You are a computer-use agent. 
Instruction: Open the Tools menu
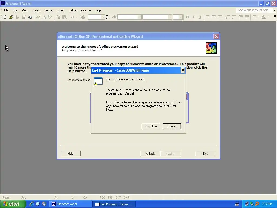61,10
